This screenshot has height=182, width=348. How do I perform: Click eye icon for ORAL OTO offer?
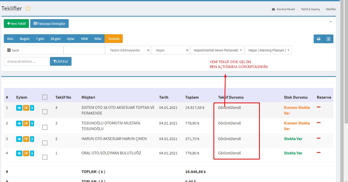[x=19, y=153]
